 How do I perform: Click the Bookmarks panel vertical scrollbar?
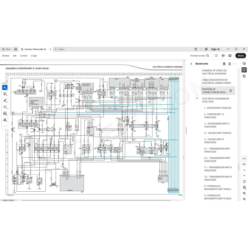[238, 168]
